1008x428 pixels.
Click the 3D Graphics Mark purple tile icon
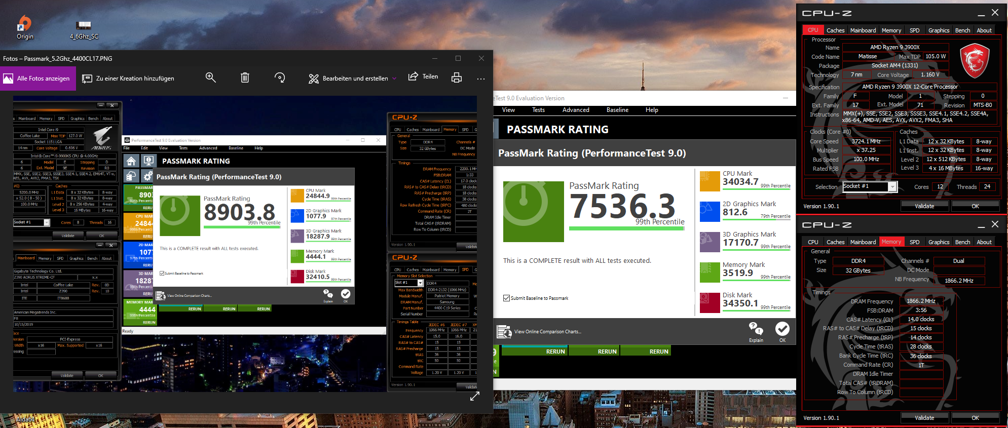pos(710,242)
